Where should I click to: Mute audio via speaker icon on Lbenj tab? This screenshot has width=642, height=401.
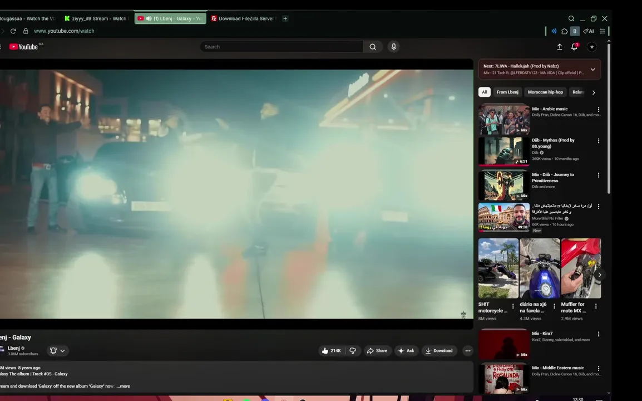149,18
